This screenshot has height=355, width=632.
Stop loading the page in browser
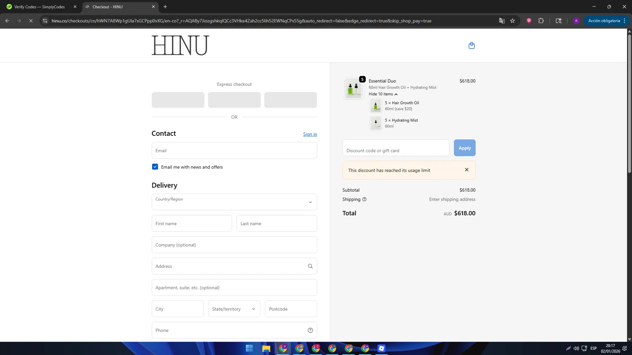coord(31,21)
